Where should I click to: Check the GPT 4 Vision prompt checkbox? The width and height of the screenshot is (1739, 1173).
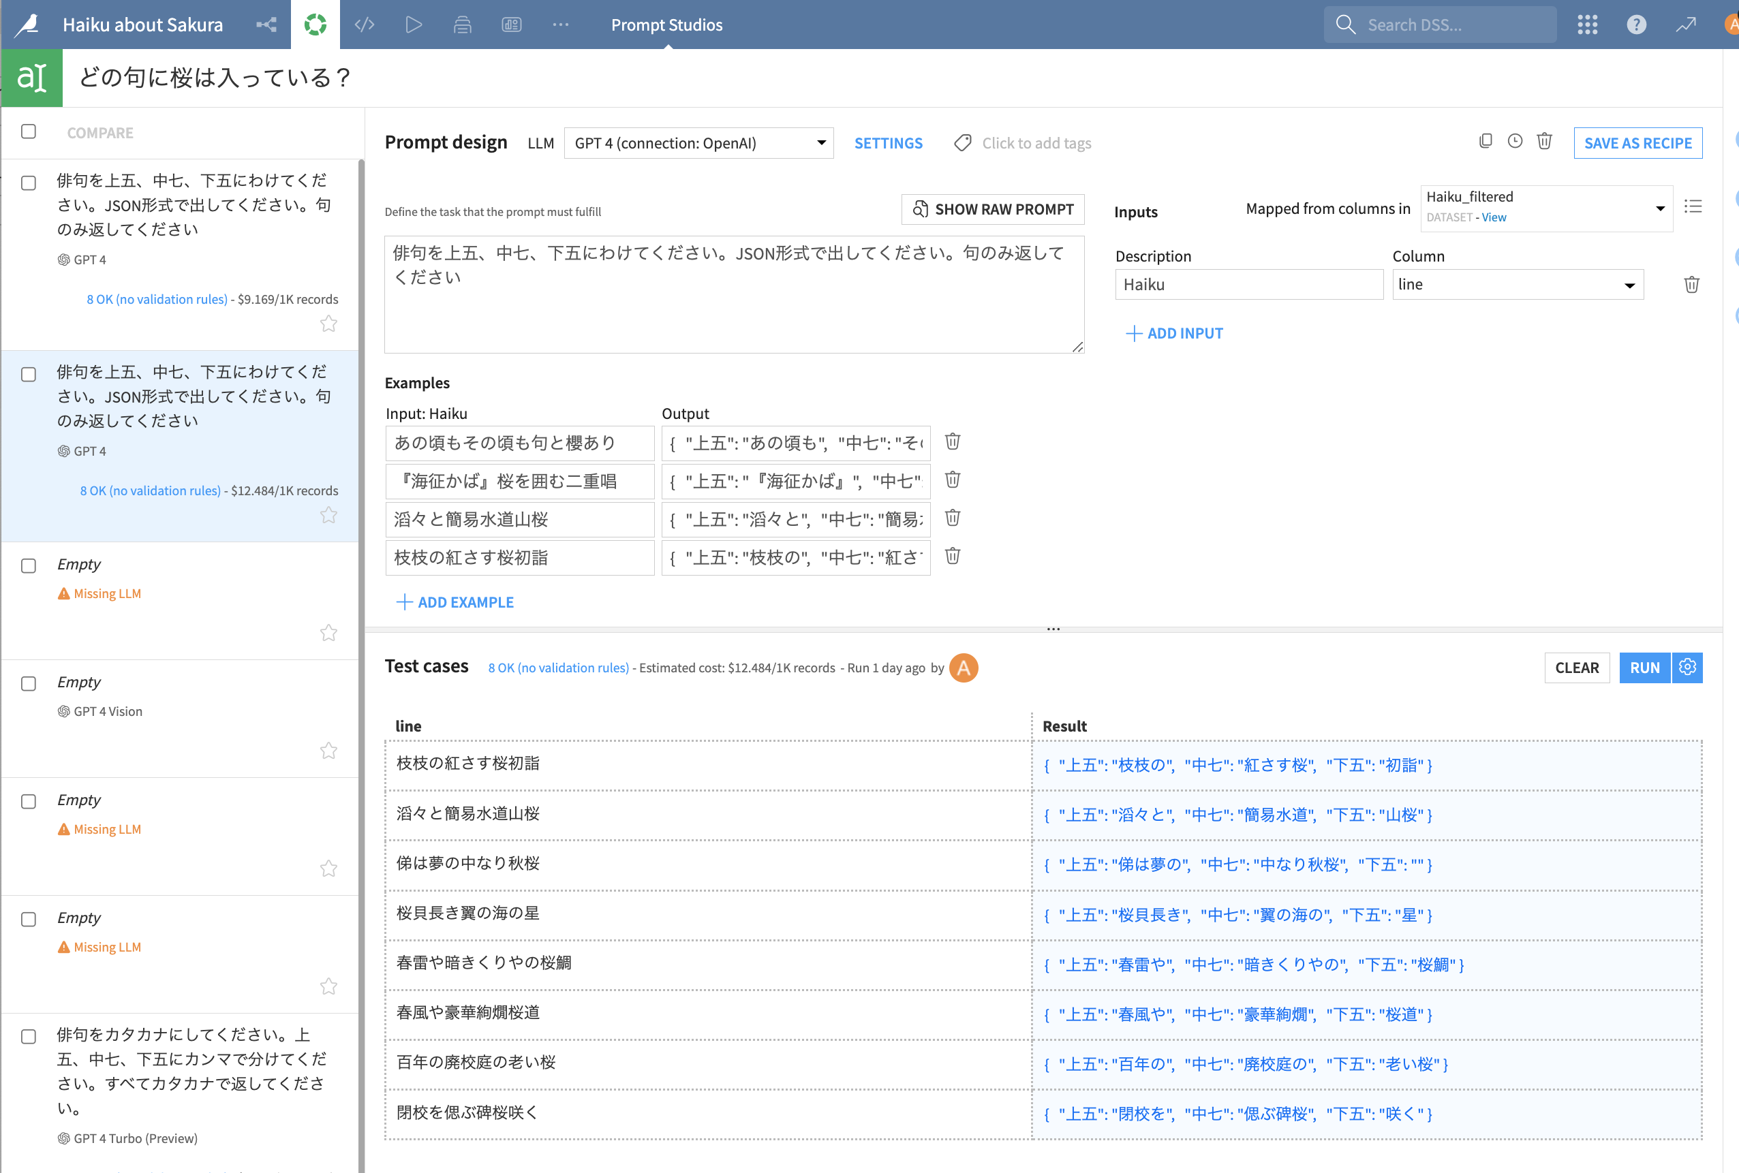(x=29, y=684)
